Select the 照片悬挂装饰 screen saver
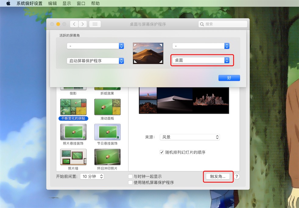 73,135
